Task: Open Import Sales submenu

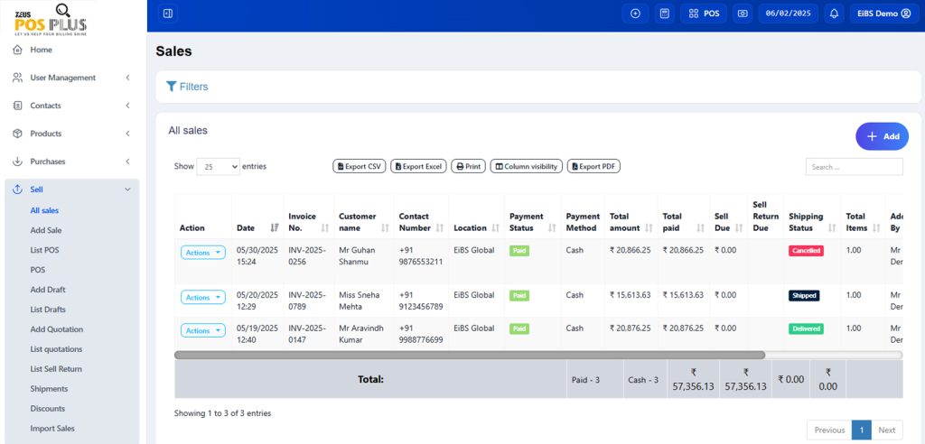Action: click(52, 429)
